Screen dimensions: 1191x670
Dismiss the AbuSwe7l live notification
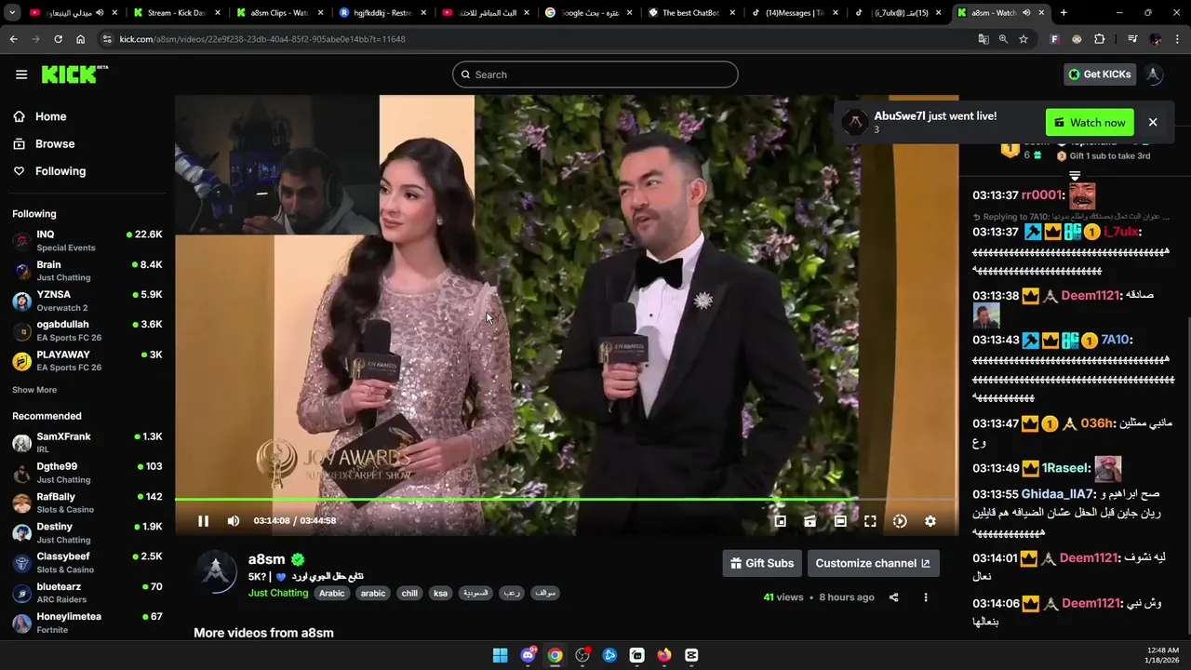click(x=1153, y=123)
